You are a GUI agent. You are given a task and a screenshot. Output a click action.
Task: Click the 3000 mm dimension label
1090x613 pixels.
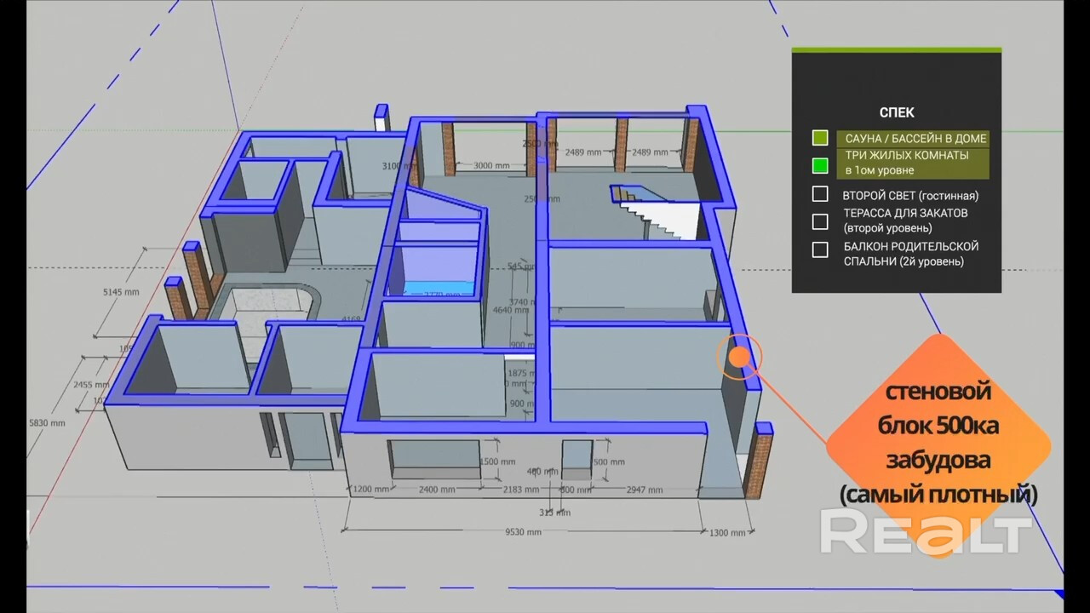tap(491, 165)
